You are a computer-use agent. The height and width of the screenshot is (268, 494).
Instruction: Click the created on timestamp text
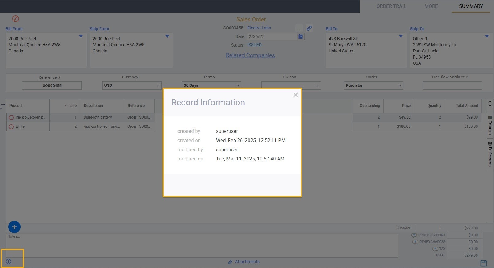251,140
